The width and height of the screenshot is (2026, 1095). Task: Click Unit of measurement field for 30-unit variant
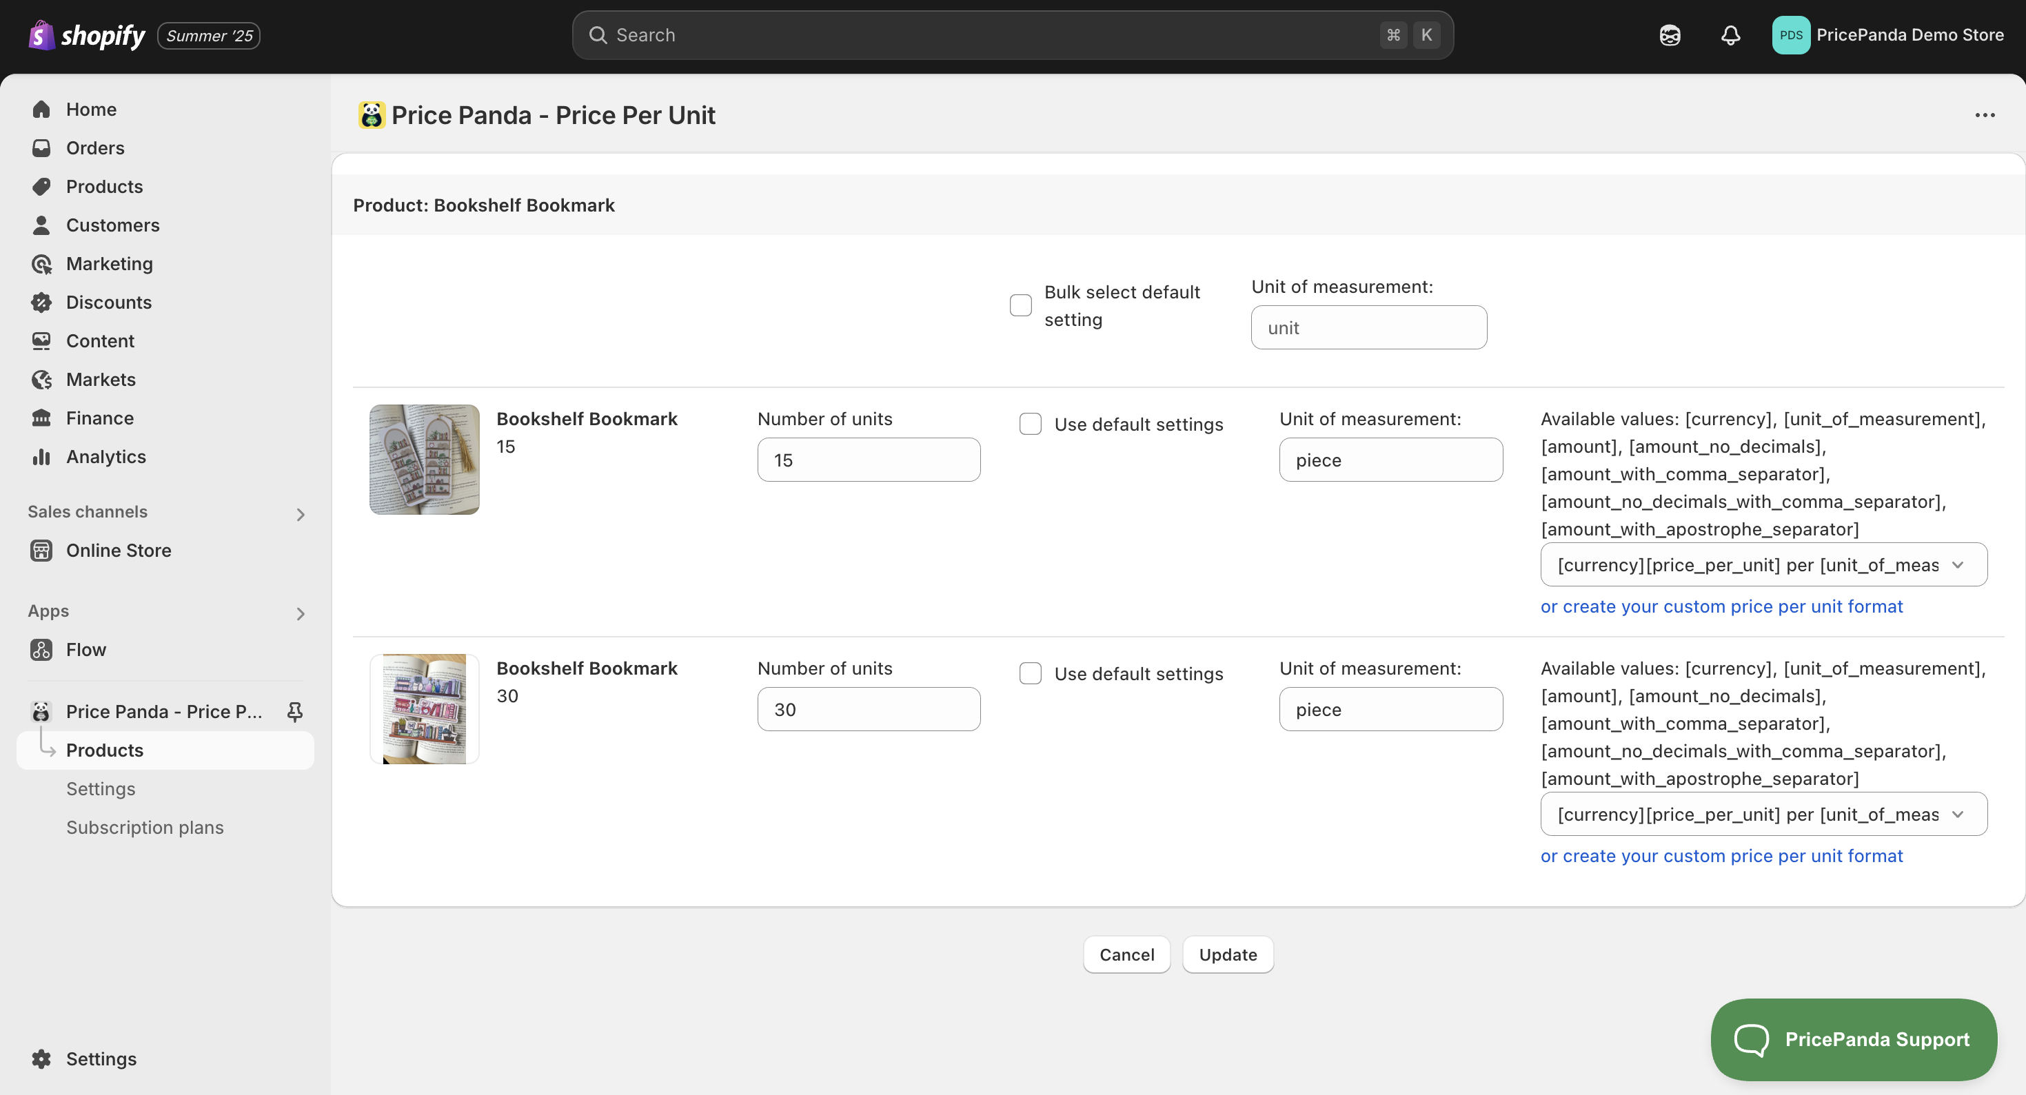[x=1390, y=709]
